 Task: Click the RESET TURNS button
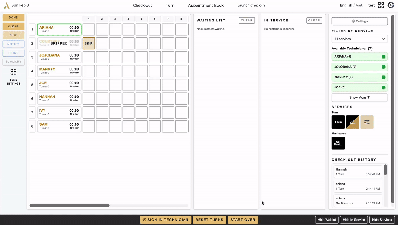click(209, 220)
